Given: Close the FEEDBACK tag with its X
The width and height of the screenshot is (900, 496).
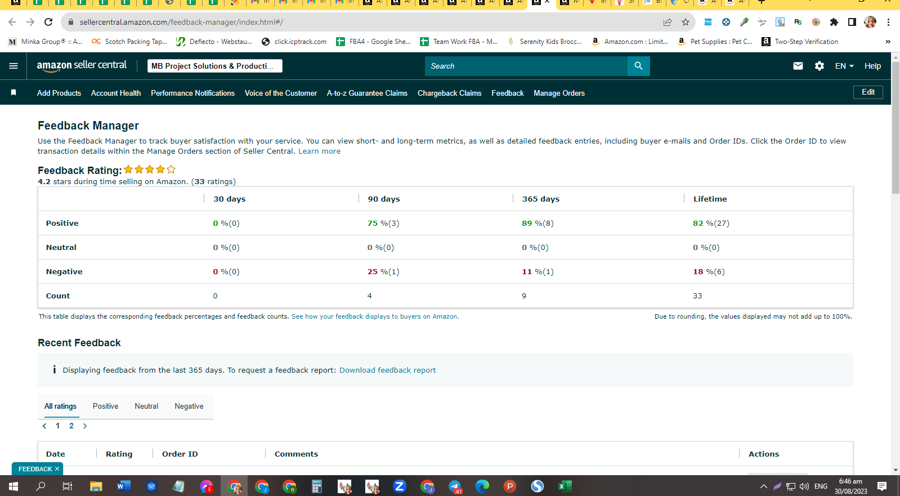Looking at the screenshot, I should coord(57,469).
